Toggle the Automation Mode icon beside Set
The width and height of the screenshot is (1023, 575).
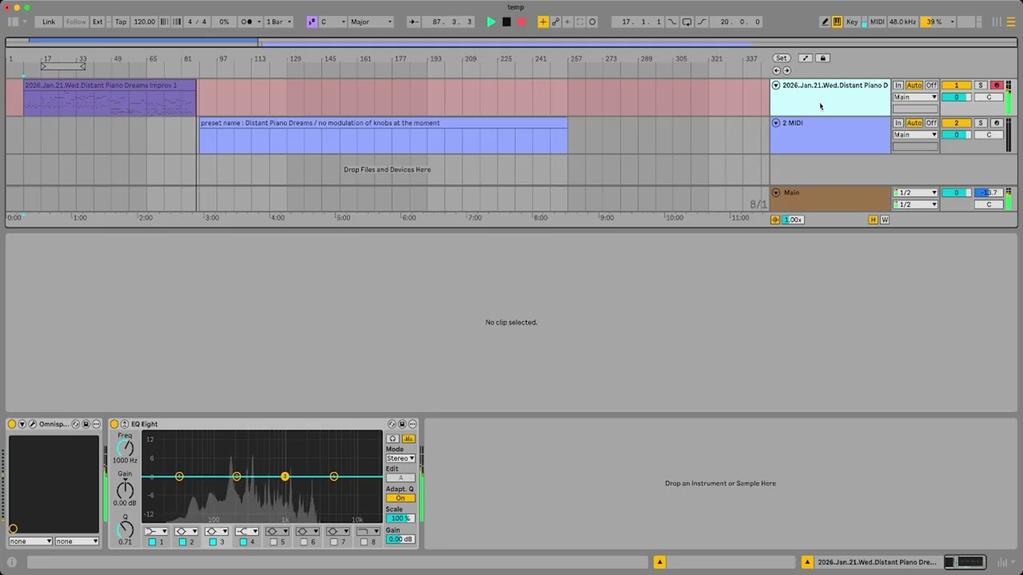click(x=805, y=58)
